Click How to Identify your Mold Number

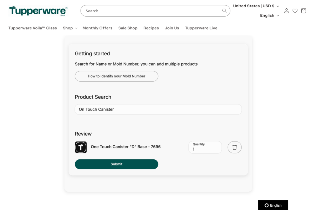[x=117, y=76]
